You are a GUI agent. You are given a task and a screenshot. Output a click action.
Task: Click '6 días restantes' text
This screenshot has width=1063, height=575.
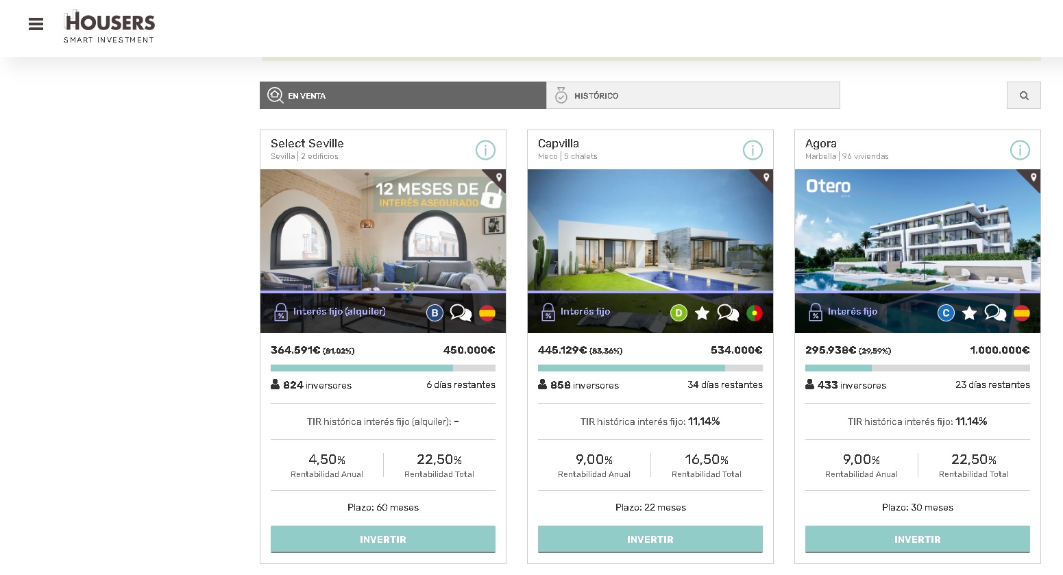(x=461, y=385)
